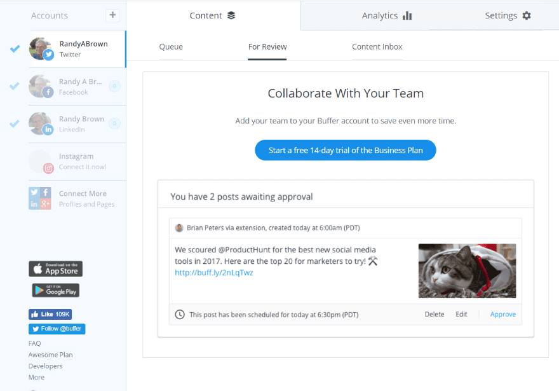Click the Instagram account icon
559x391 pixels.
(x=41, y=161)
